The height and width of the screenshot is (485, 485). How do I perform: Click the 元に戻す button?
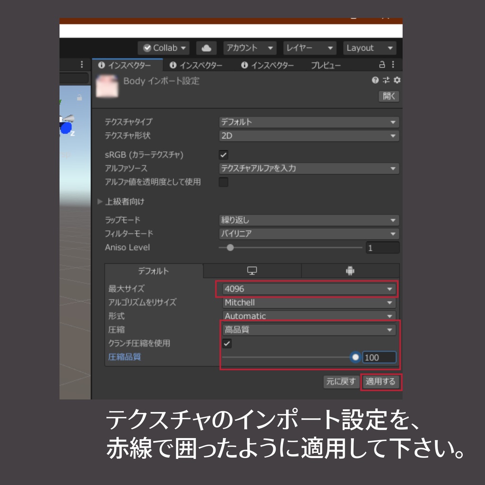pyautogui.click(x=341, y=382)
